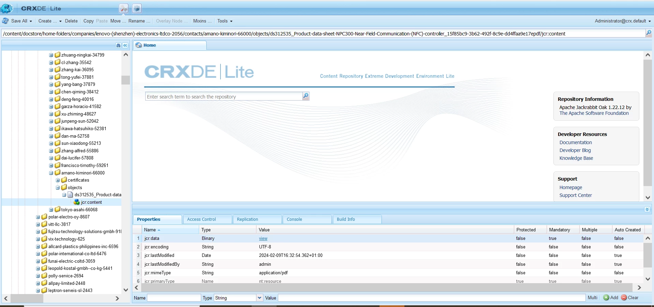
Task: Click the green Add icon
Action: point(606,297)
